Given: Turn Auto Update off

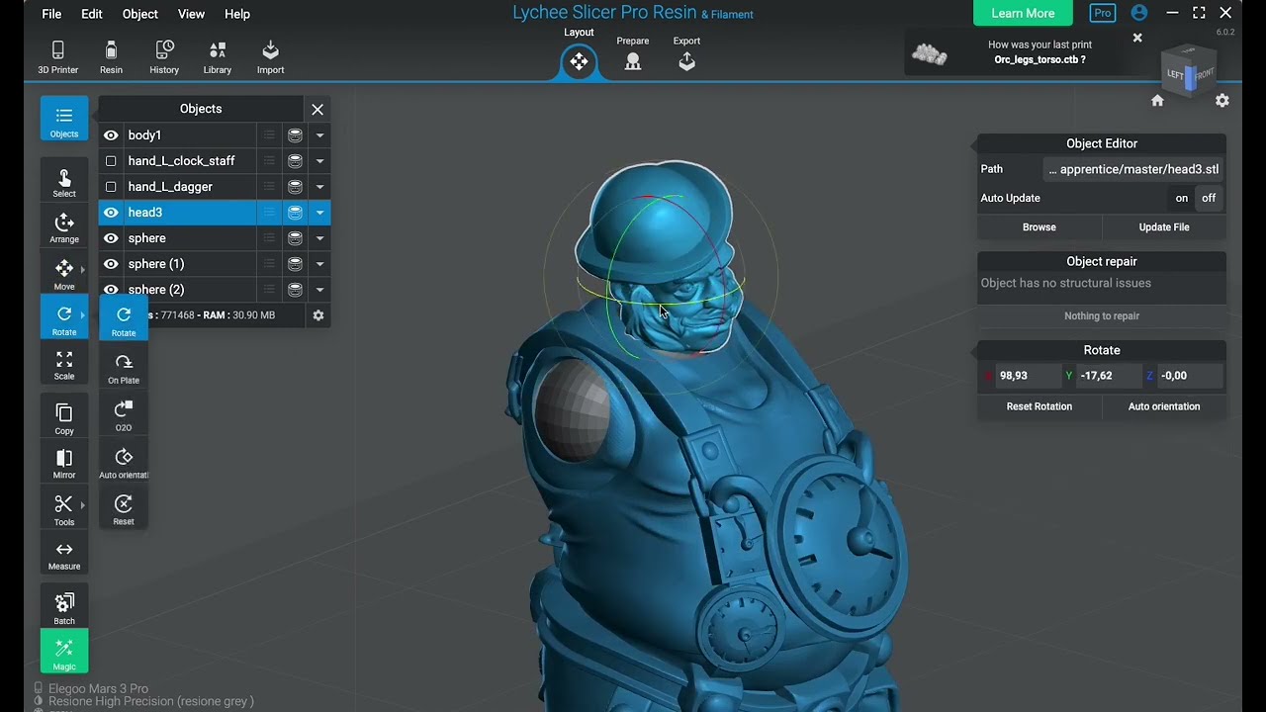Looking at the screenshot, I should (x=1209, y=198).
